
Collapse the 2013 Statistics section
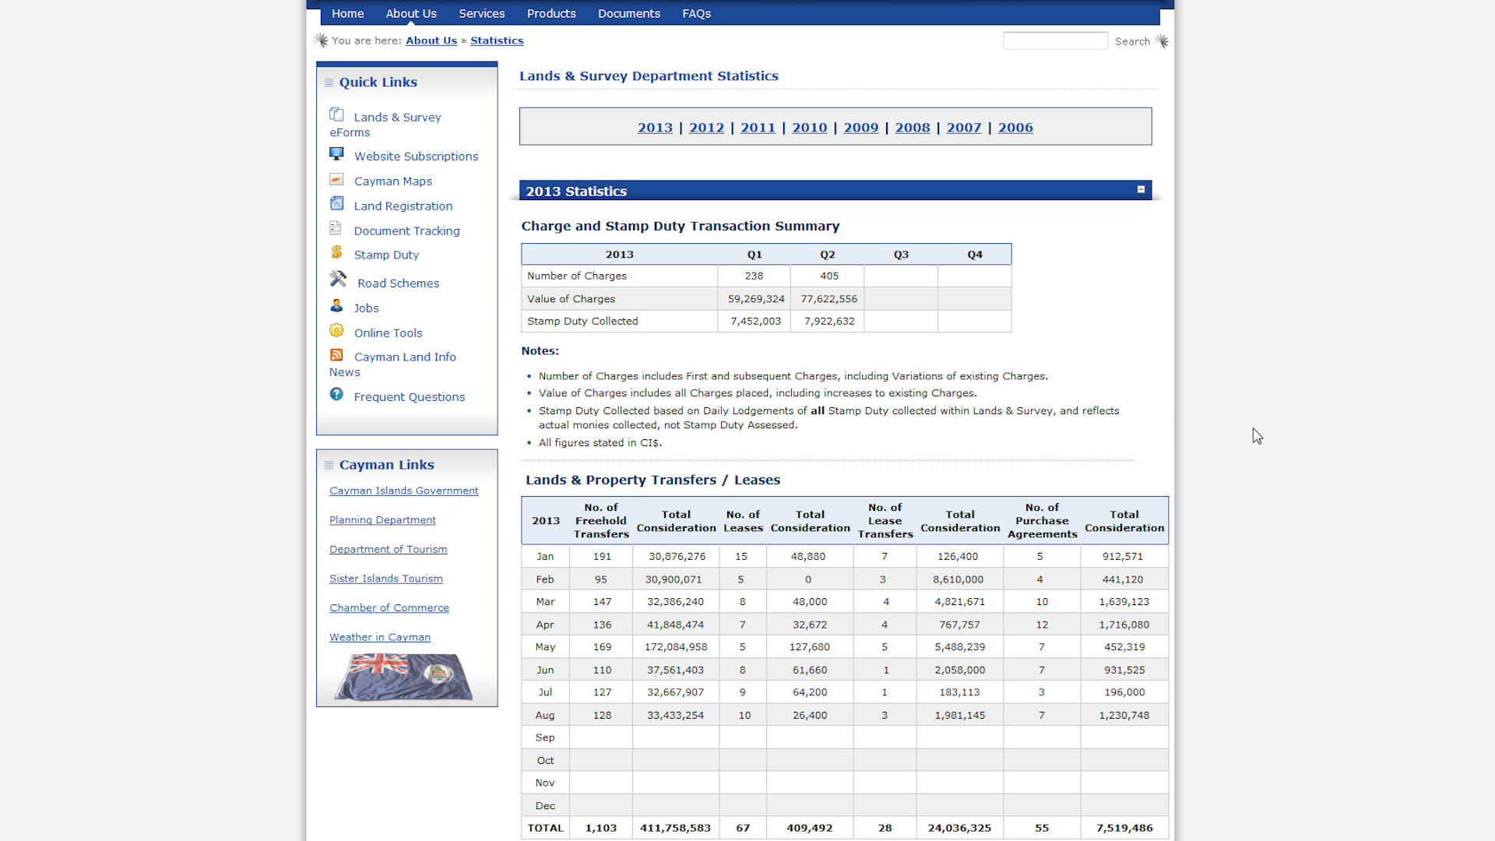pos(1141,189)
